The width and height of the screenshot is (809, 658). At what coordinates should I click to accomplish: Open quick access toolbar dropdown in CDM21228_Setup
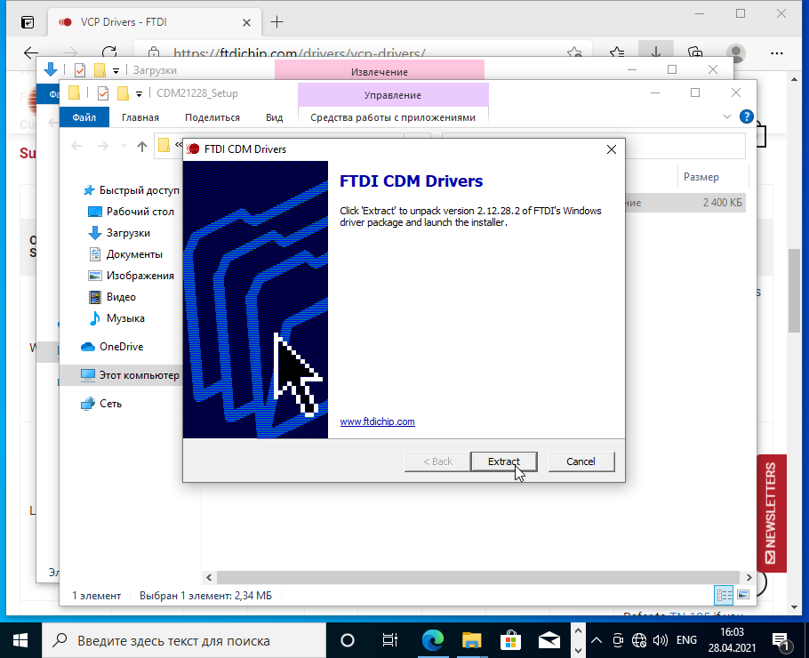[x=139, y=93]
